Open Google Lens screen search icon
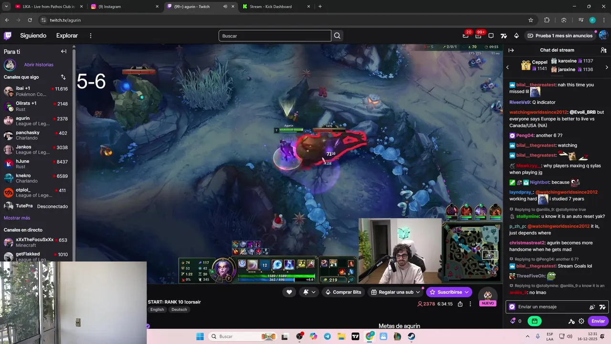This screenshot has width=611, height=344. click(564, 20)
